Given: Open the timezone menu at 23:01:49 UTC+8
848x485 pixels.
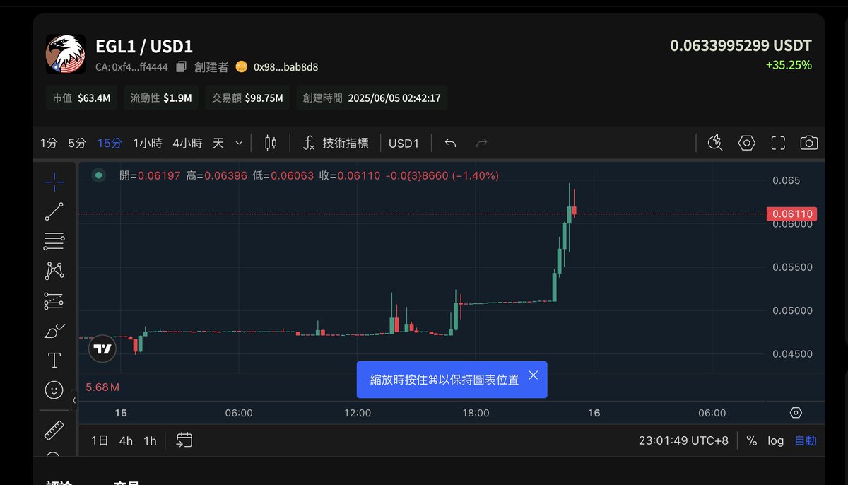Looking at the screenshot, I should pyautogui.click(x=683, y=440).
